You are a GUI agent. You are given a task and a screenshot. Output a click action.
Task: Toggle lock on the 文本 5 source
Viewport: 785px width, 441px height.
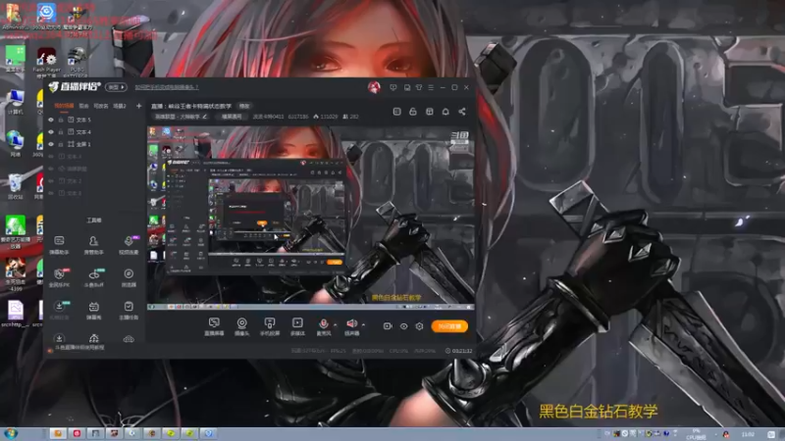(61, 120)
